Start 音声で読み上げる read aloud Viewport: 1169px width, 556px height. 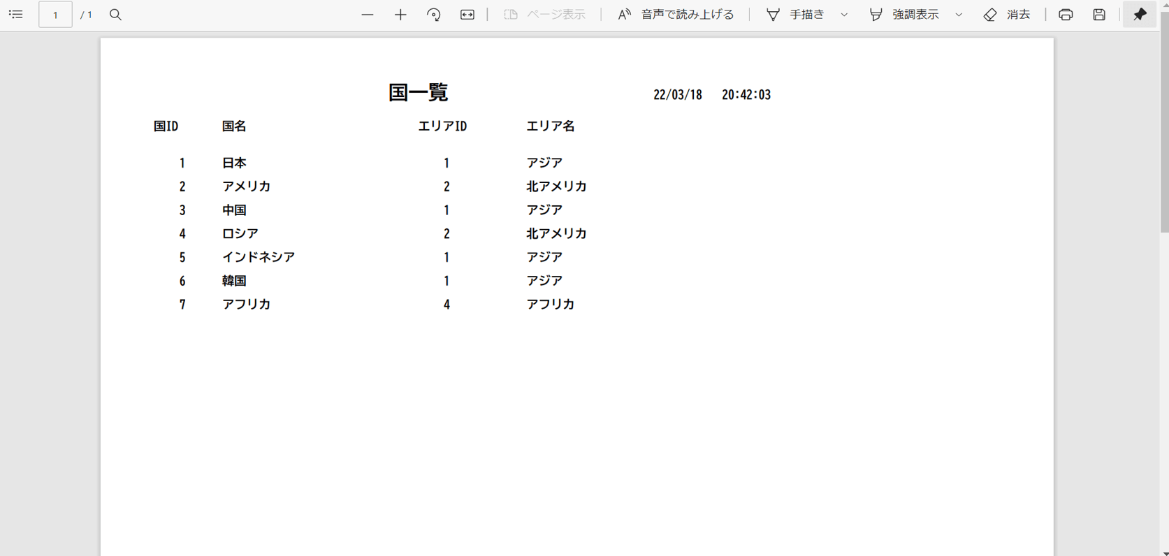point(676,15)
